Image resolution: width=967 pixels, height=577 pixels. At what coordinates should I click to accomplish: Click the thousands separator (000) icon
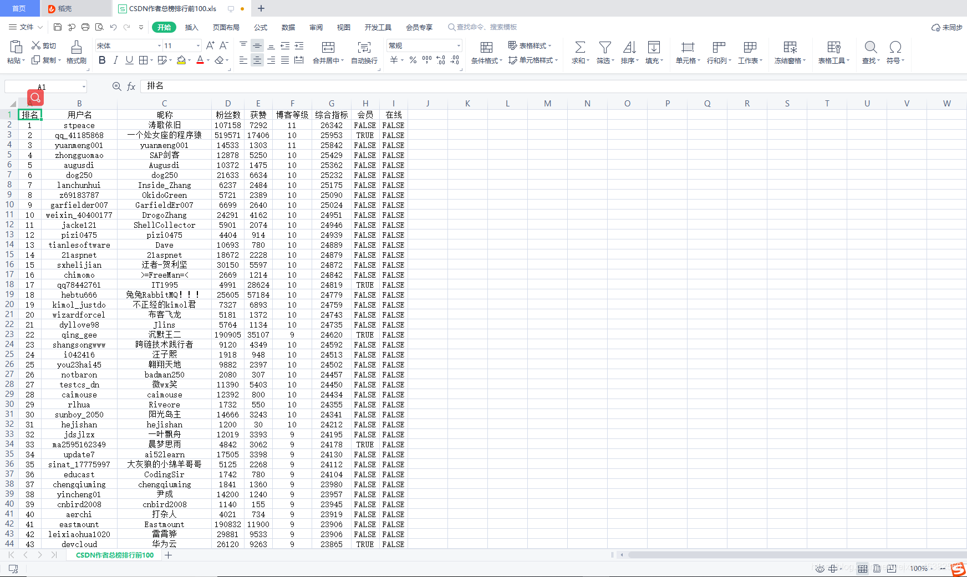[x=427, y=60]
